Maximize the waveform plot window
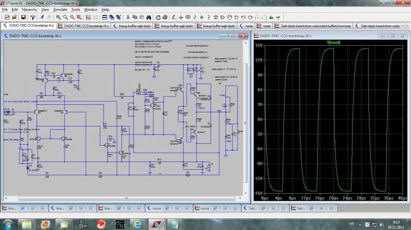411x230 pixels. (393, 36)
